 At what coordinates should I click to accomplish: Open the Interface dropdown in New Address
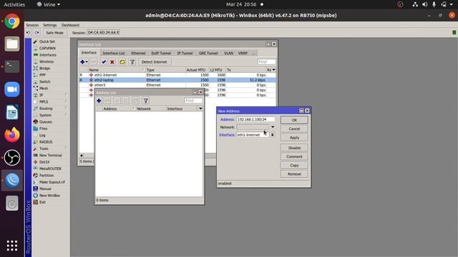click(272, 135)
